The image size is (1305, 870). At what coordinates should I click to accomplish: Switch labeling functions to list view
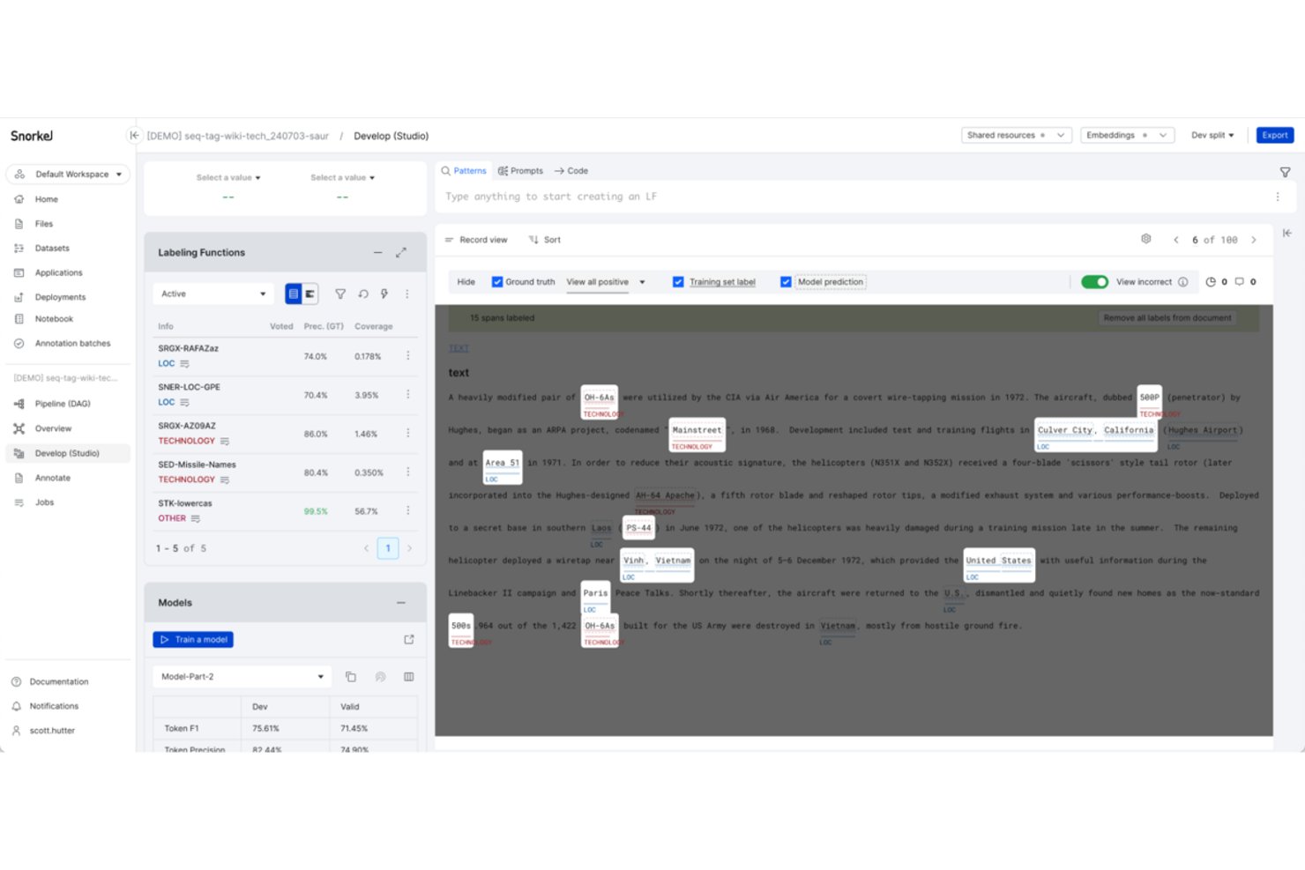pos(294,294)
